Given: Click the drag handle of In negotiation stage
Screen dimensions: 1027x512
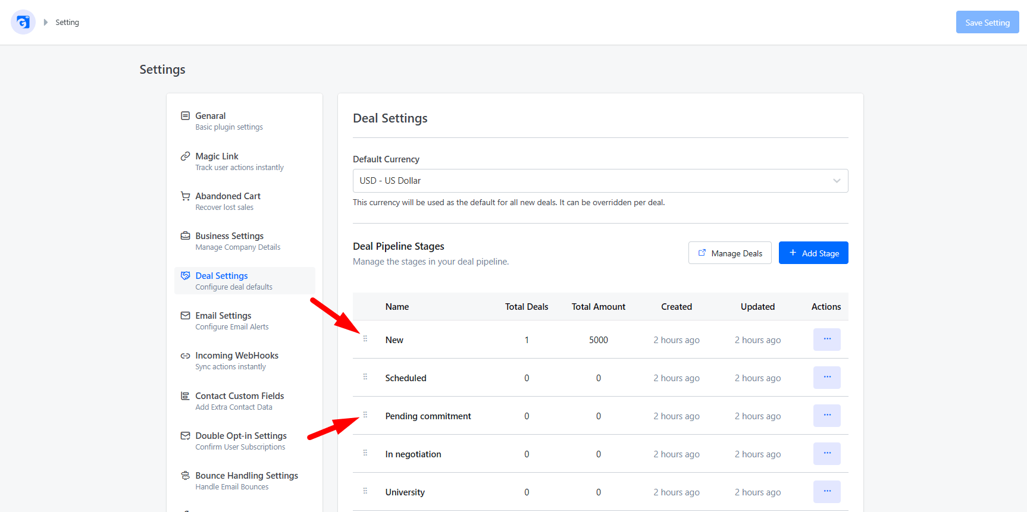Looking at the screenshot, I should point(365,453).
